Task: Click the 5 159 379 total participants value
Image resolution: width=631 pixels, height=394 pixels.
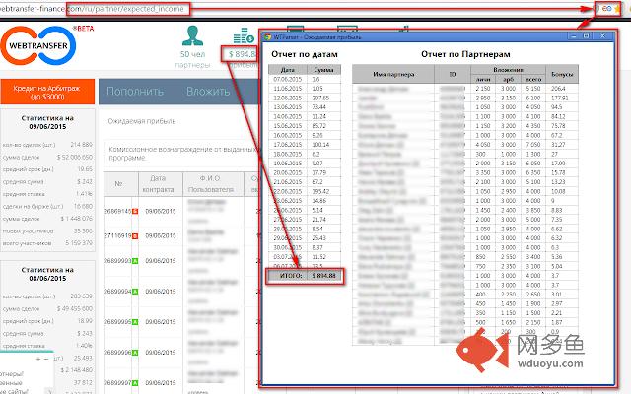Action: (79, 243)
